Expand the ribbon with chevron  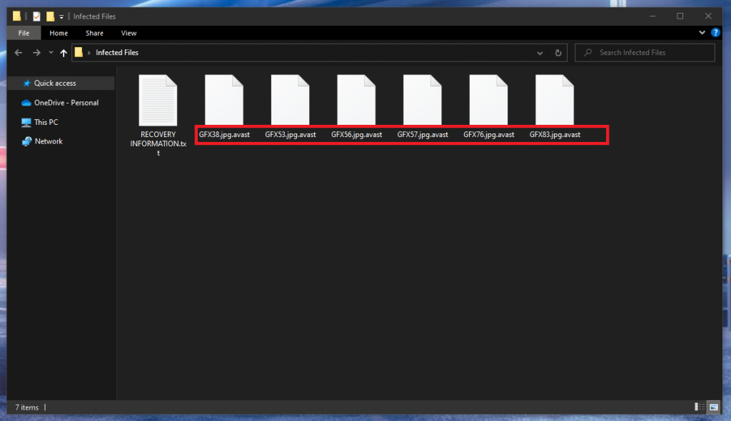[702, 33]
